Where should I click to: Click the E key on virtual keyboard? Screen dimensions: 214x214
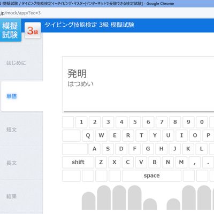pos(114,135)
